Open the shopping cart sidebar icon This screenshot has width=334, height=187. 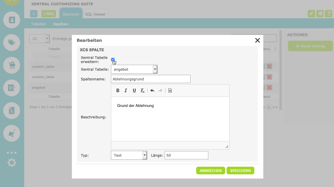point(12,65)
